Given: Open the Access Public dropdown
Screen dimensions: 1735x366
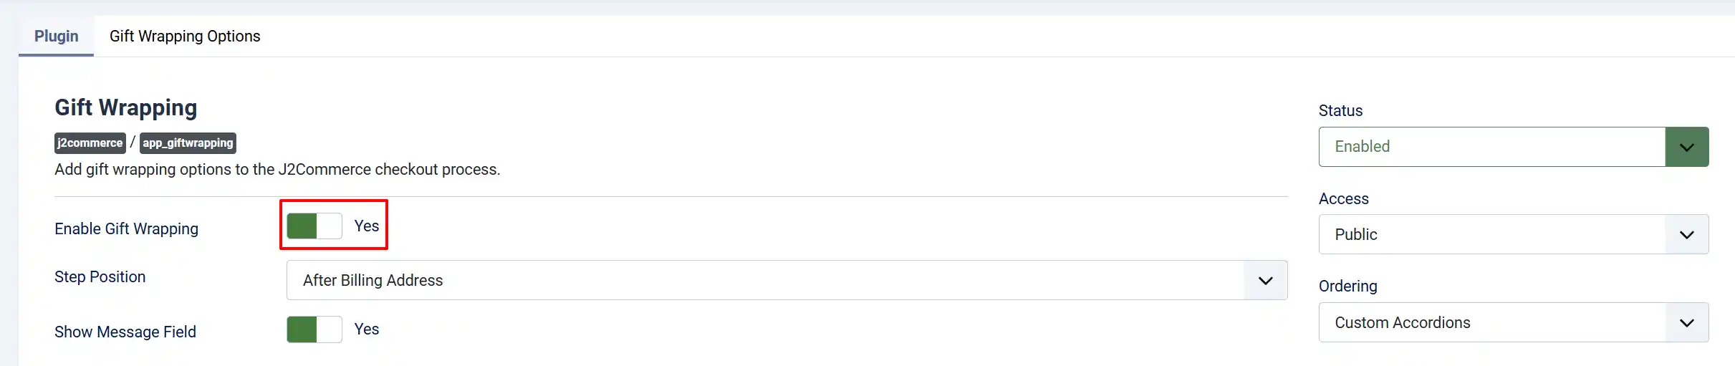Looking at the screenshot, I should (1514, 234).
